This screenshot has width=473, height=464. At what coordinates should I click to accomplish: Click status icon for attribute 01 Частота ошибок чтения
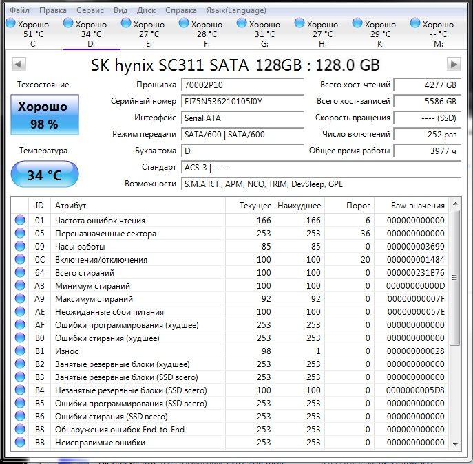coord(20,220)
